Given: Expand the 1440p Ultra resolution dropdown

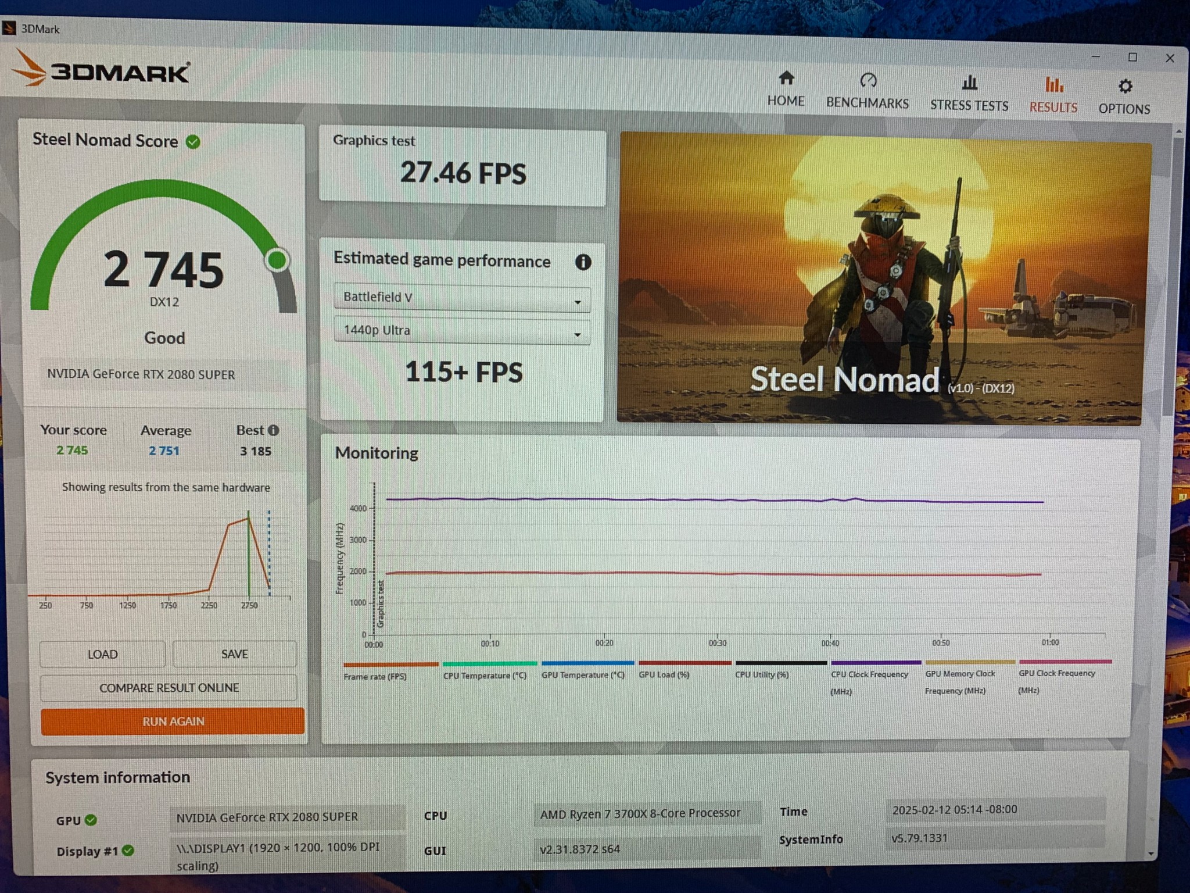Looking at the screenshot, I should click(462, 331).
